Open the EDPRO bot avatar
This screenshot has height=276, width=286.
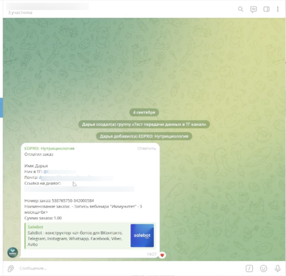pos(12,252)
